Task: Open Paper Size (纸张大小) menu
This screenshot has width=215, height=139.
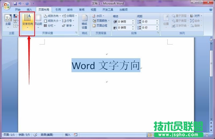Action: tap(52, 21)
